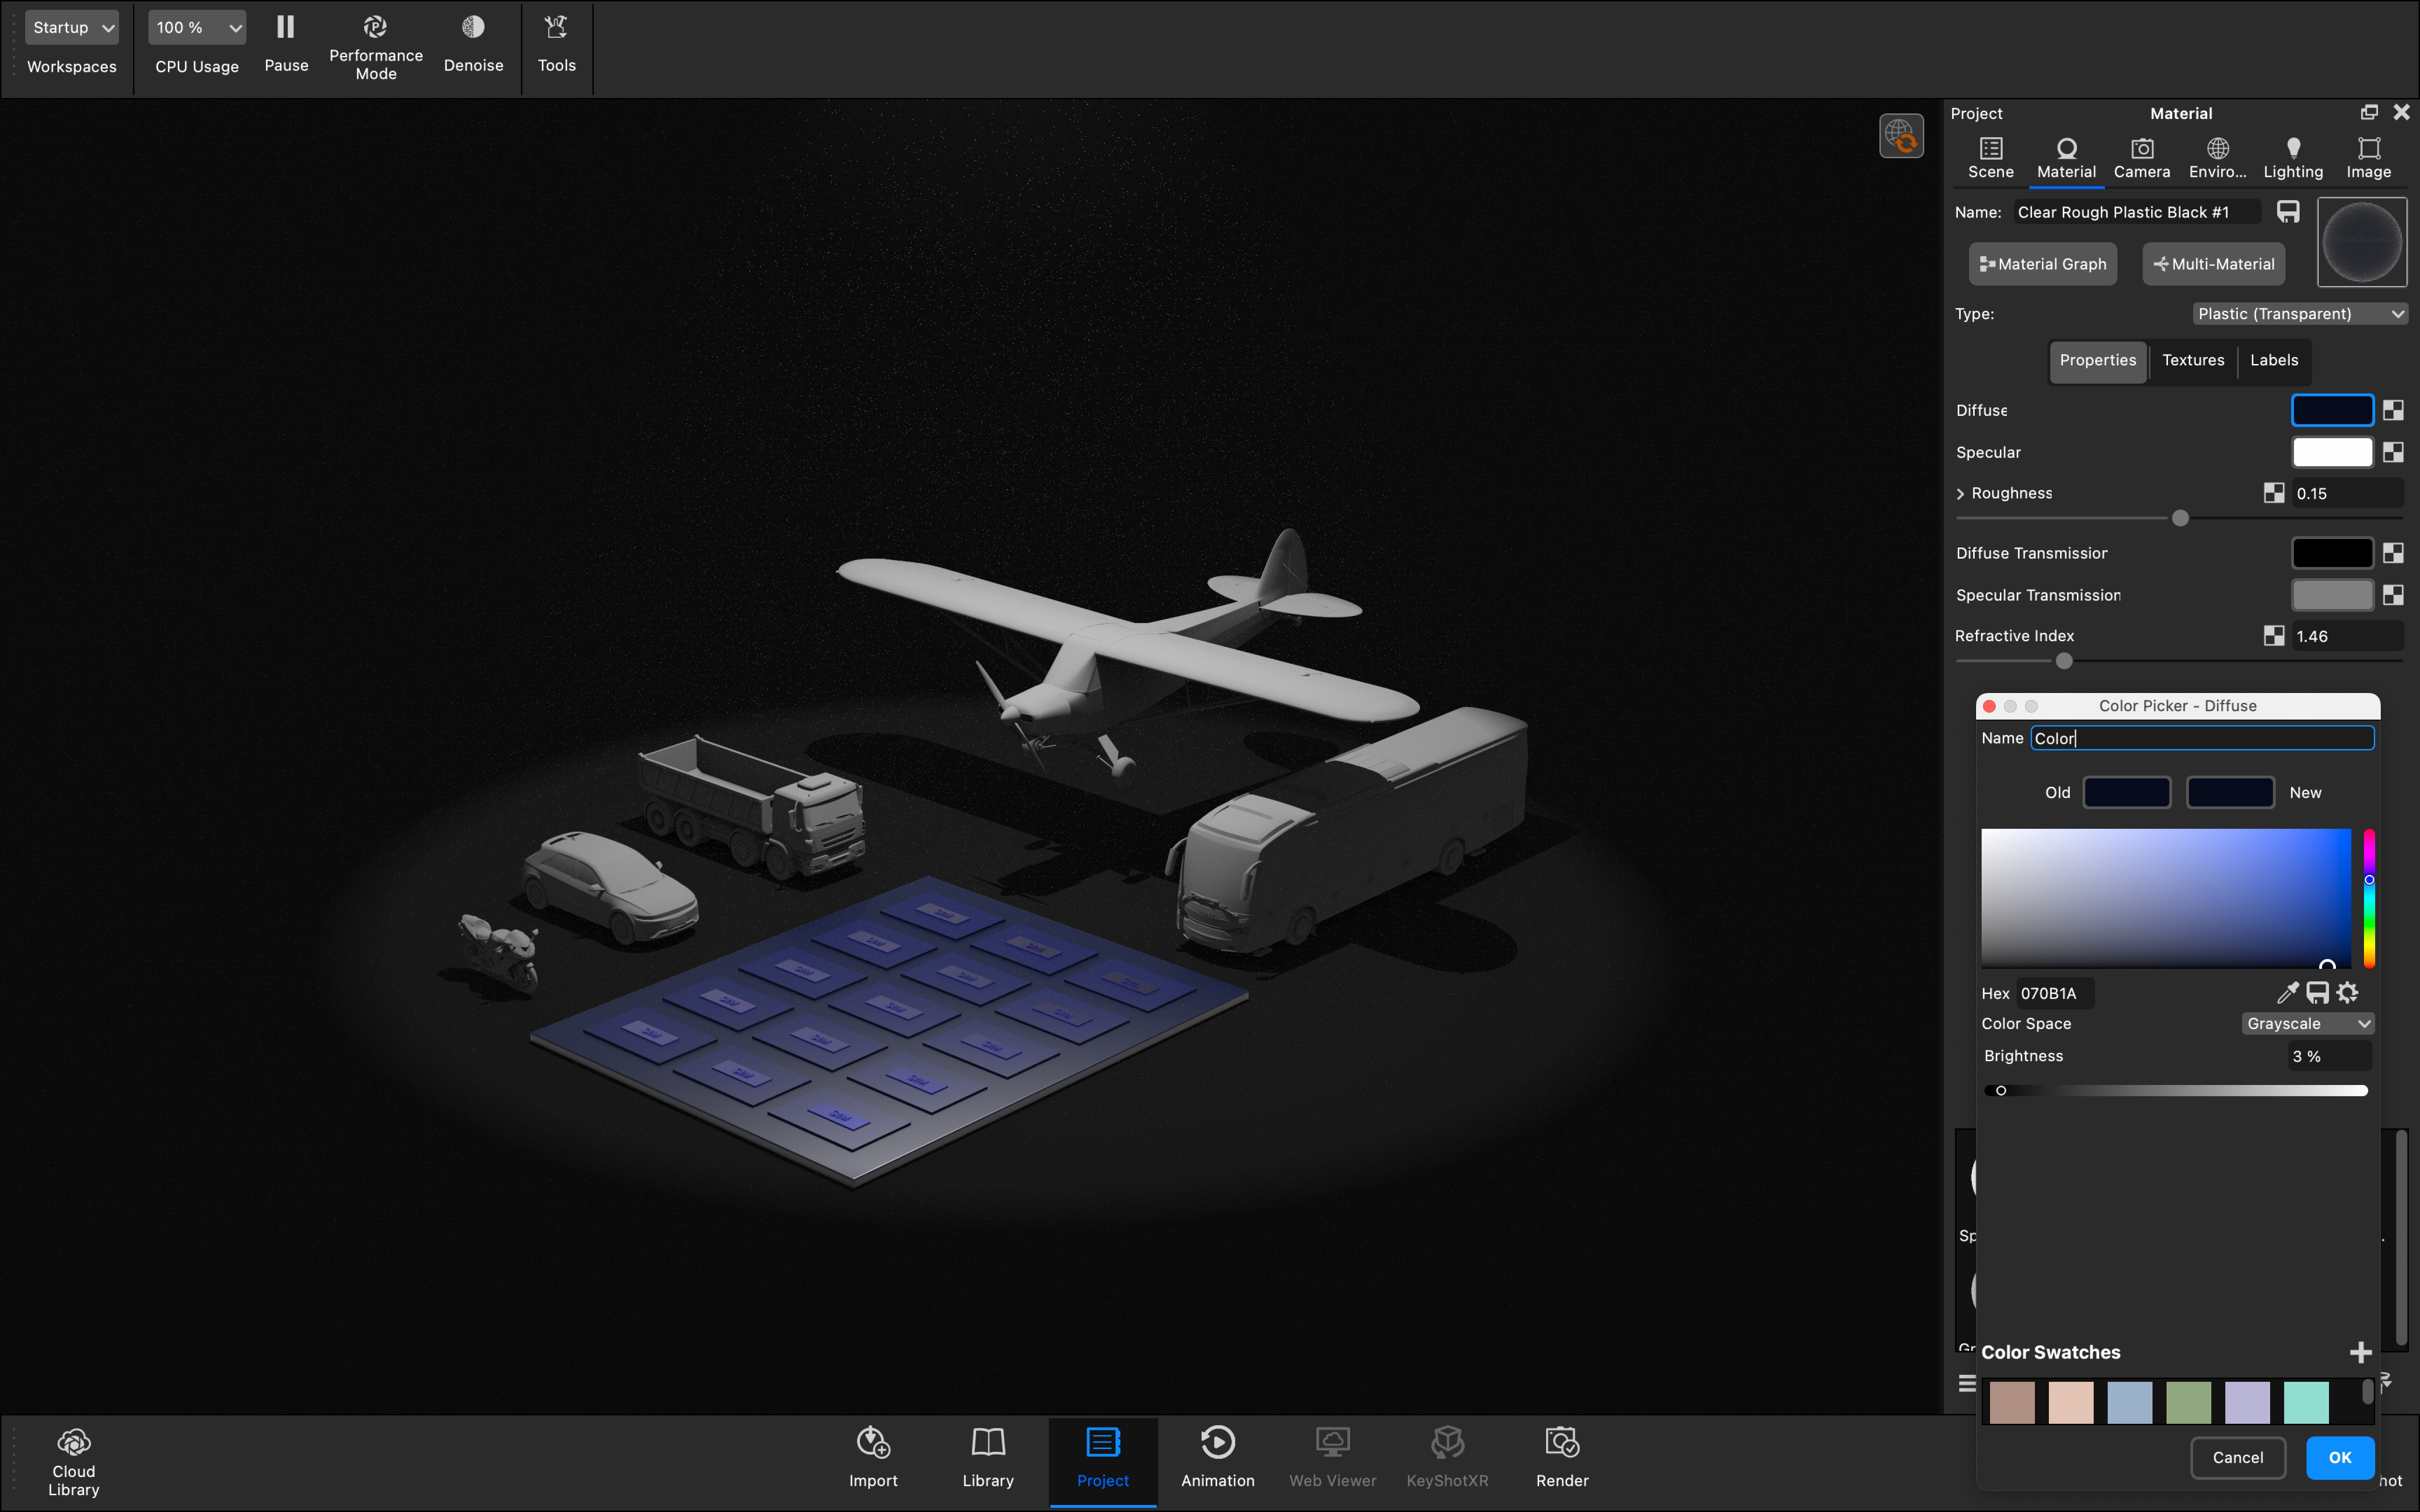Toggle the Roughness texture checker icon

pyautogui.click(x=2273, y=493)
